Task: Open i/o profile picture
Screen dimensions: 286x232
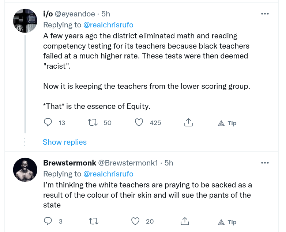Action: [x=25, y=20]
